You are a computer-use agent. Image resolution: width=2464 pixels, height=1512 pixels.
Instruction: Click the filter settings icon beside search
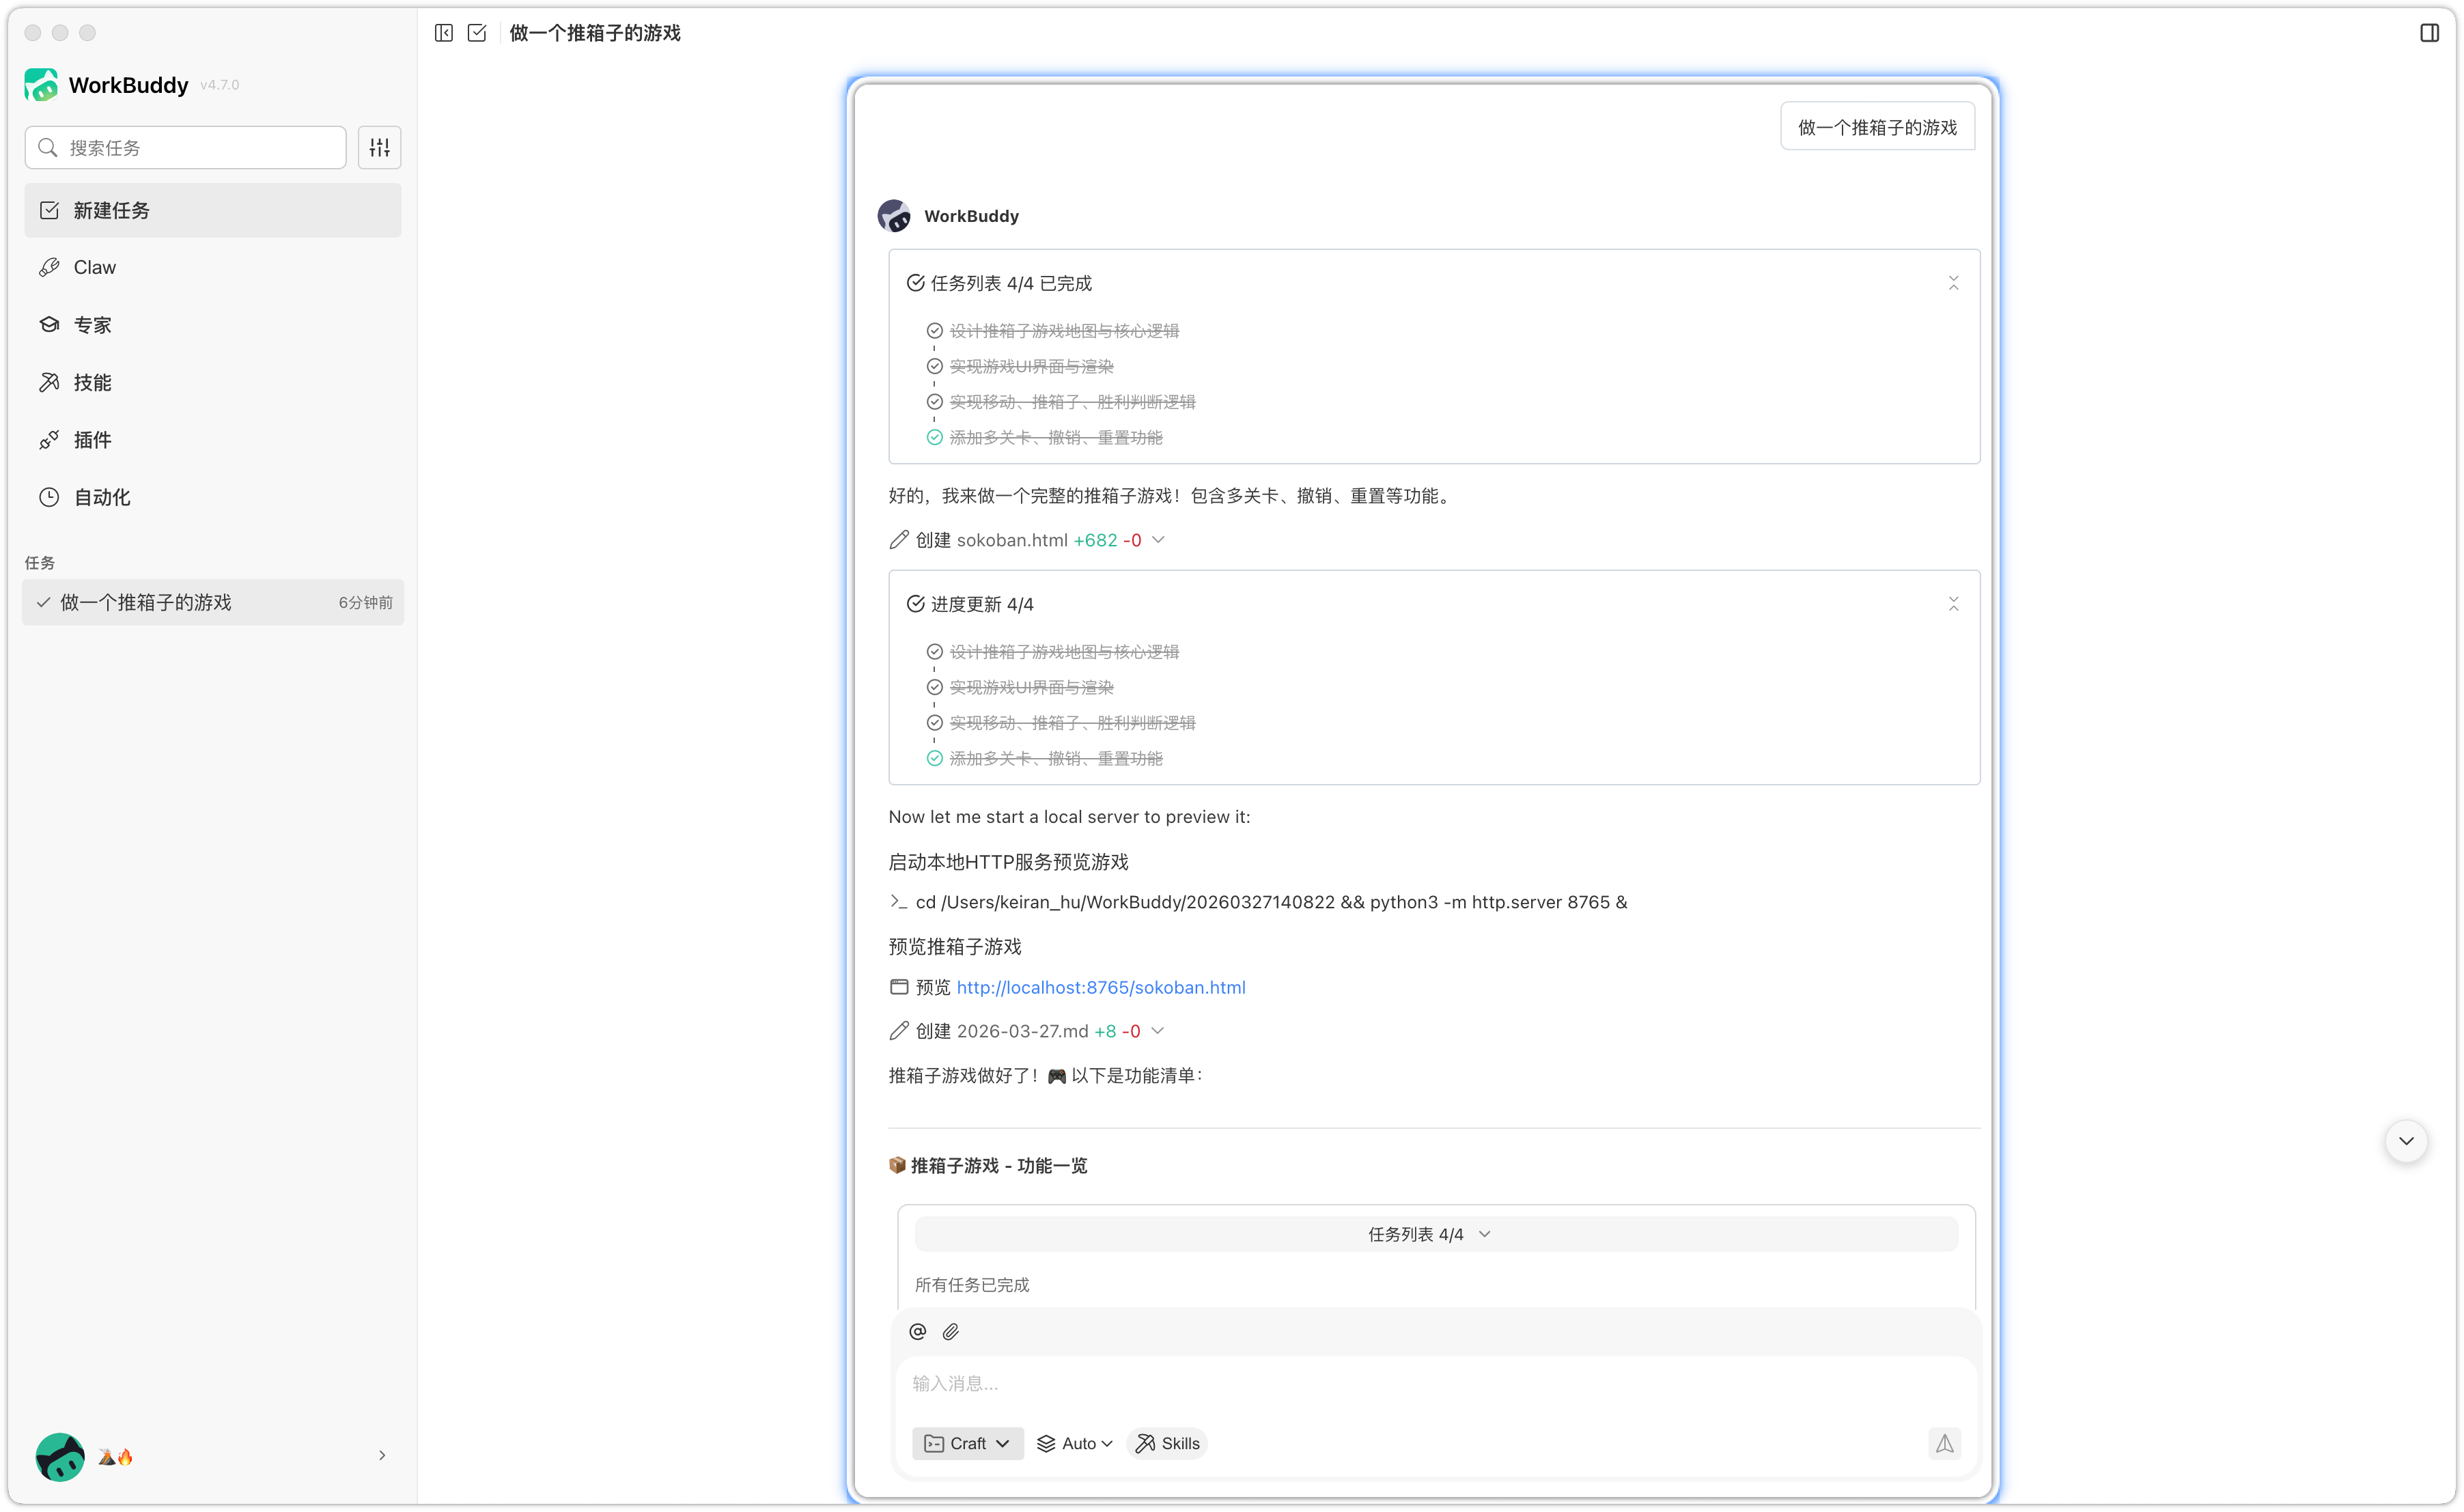tap(379, 148)
